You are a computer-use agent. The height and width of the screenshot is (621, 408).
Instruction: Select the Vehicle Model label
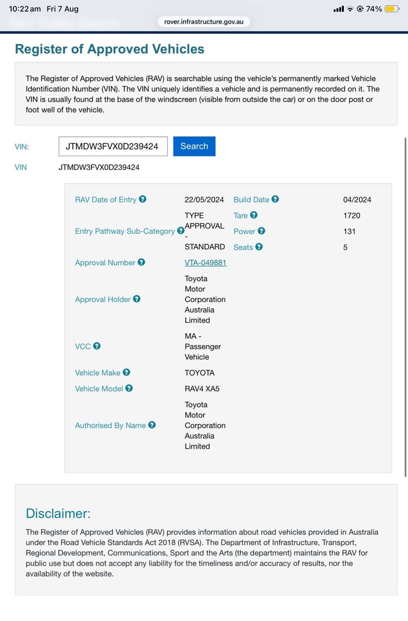[99, 388]
